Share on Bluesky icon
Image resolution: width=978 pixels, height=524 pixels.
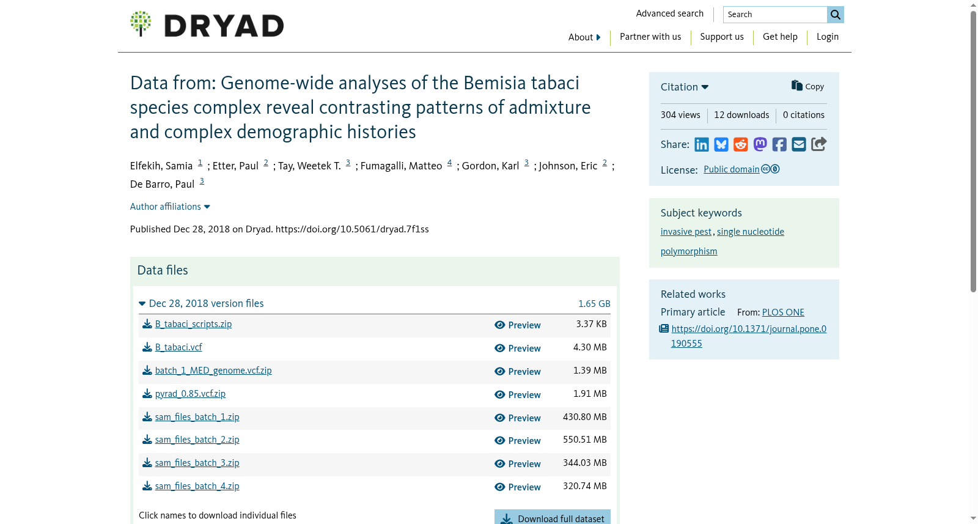tap(721, 144)
